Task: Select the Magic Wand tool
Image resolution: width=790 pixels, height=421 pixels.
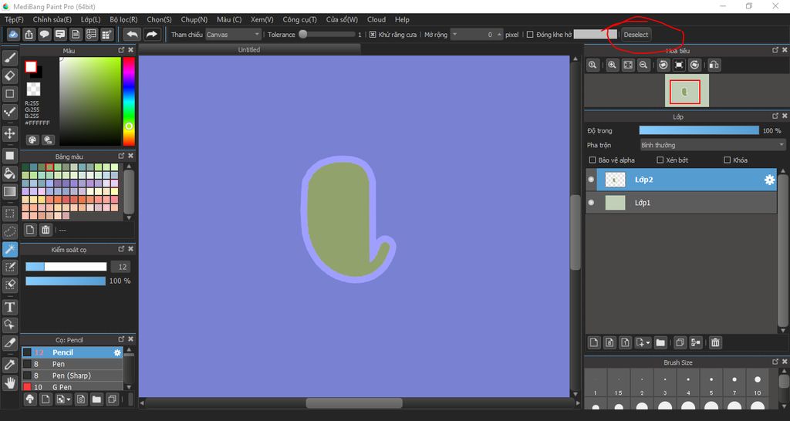Action: coord(9,249)
